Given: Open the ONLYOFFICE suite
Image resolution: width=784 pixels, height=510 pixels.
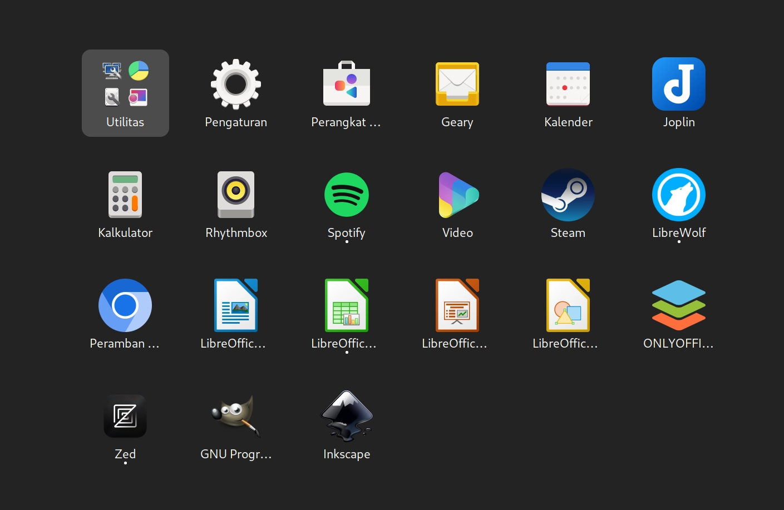Looking at the screenshot, I should 679,305.
